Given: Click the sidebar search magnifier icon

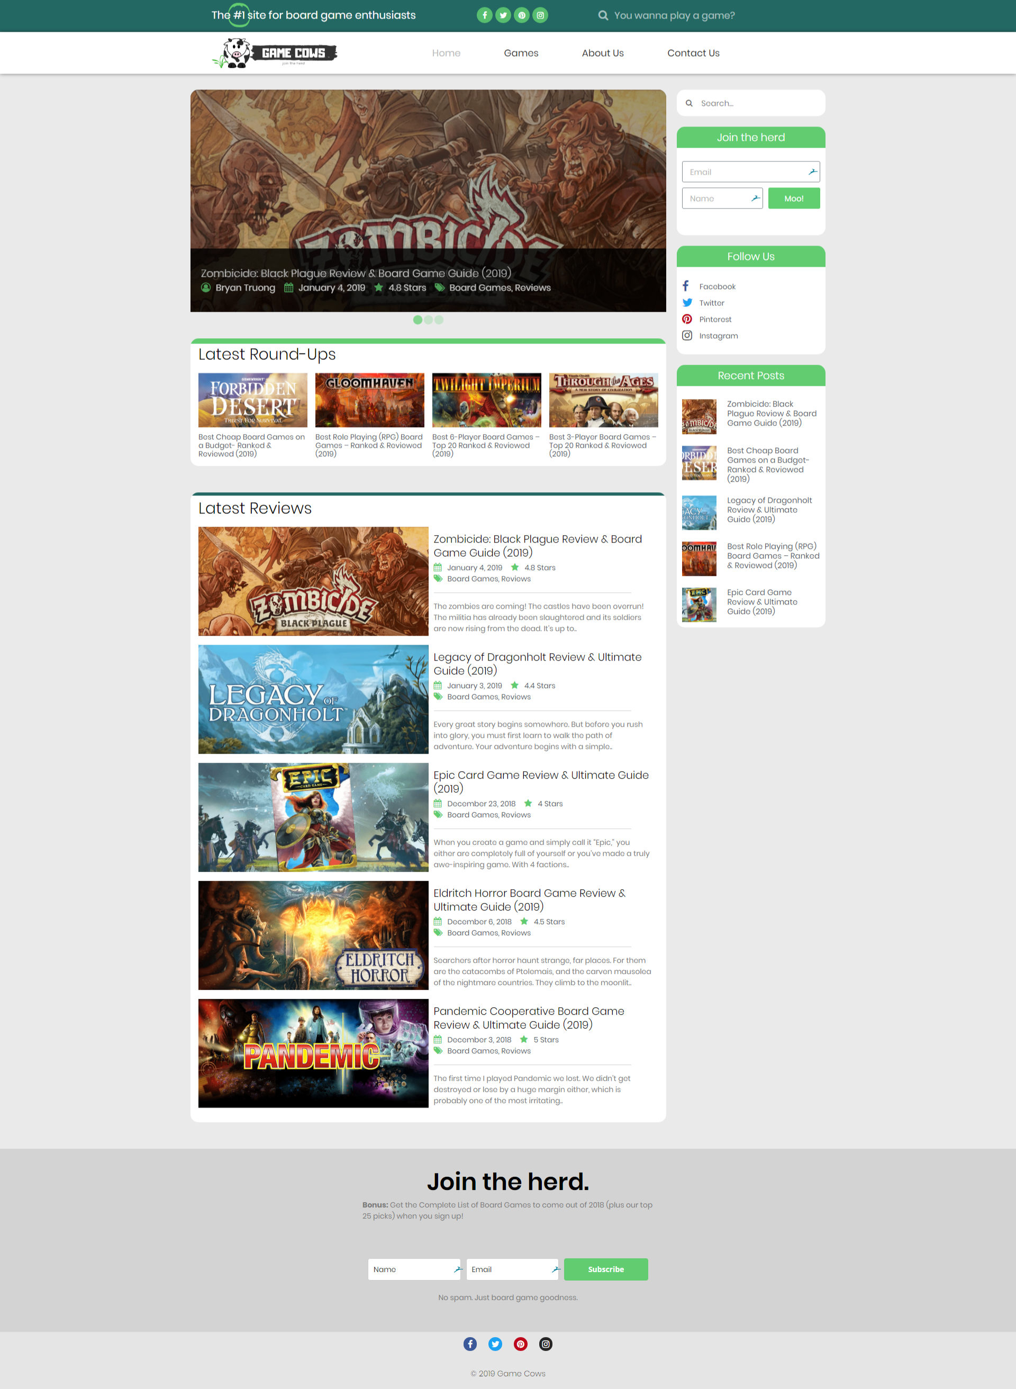Looking at the screenshot, I should (689, 103).
